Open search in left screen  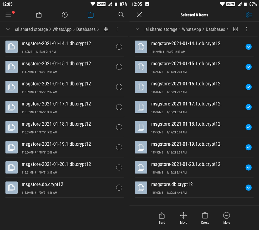tap(121, 15)
